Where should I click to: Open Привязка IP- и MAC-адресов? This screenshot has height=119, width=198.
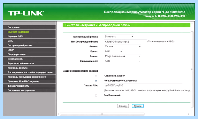[x=29, y=81]
